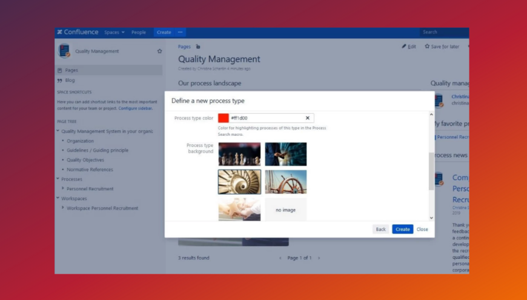The height and width of the screenshot is (300, 527).
Task: Star the Quality Management space
Action: tap(159, 52)
